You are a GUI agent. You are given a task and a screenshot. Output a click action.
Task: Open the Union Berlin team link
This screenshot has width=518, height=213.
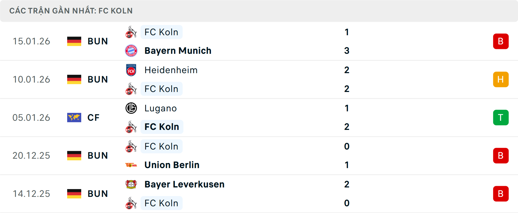click(x=172, y=165)
